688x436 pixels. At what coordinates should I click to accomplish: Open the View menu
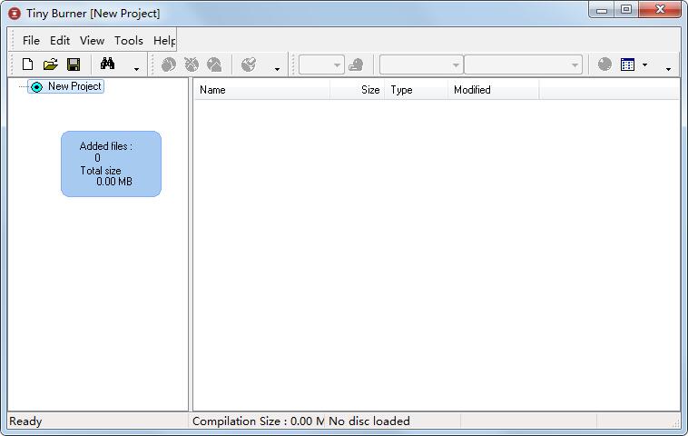point(92,40)
